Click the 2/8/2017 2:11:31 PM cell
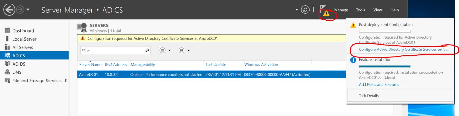 click(x=223, y=75)
